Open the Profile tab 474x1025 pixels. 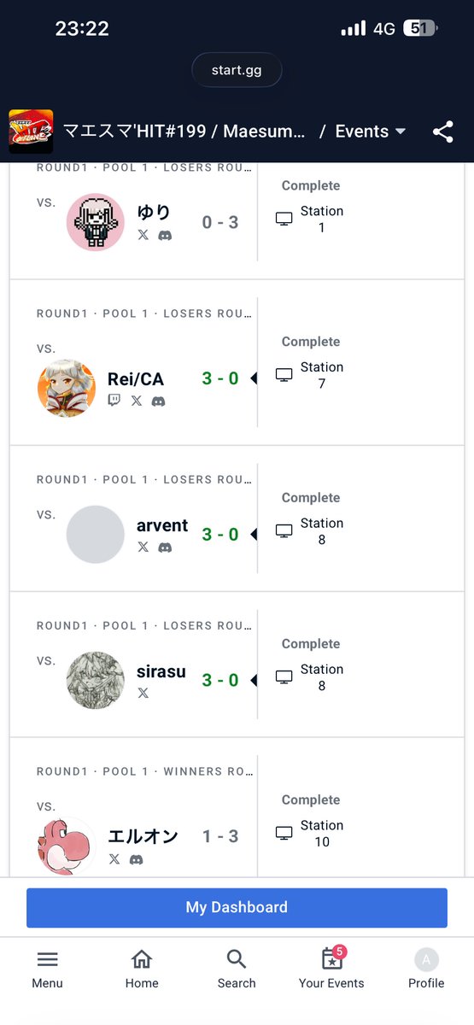tap(426, 969)
